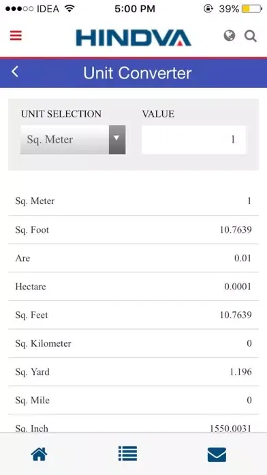Go back using the left chevron

click(15, 72)
